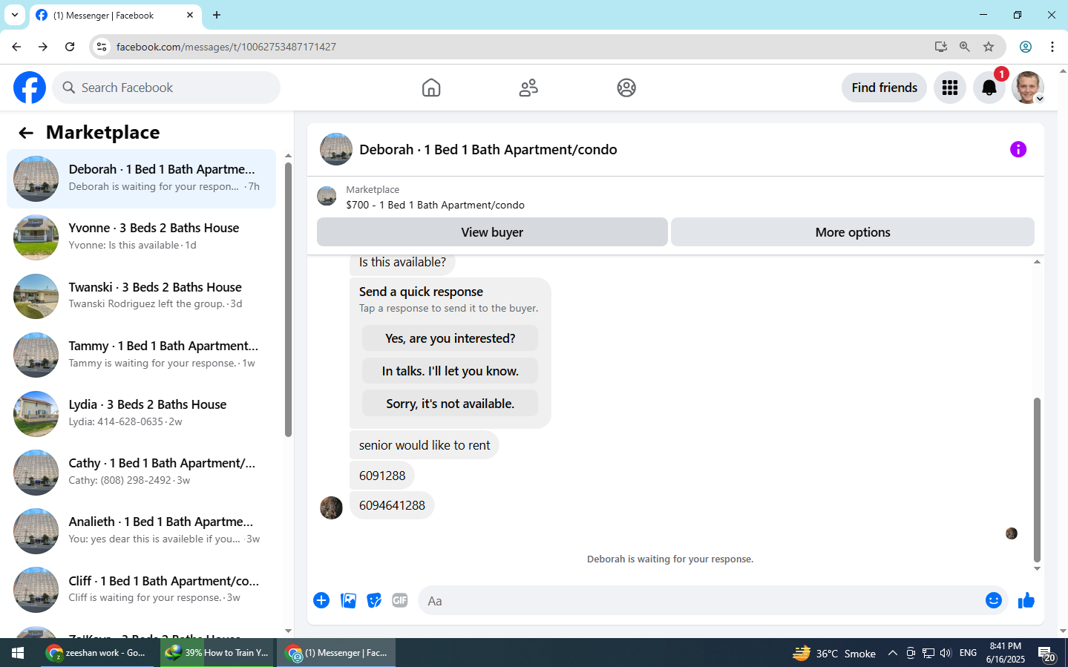This screenshot has width=1068, height=667.
Task: Open Cliff 1 Bed 1 Bath Apartment chat
Action: coord(141,590)
